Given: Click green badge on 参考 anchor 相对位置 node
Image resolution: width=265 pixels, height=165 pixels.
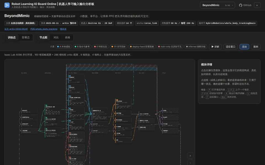Looking at the screenshot, I should point(46,118).
